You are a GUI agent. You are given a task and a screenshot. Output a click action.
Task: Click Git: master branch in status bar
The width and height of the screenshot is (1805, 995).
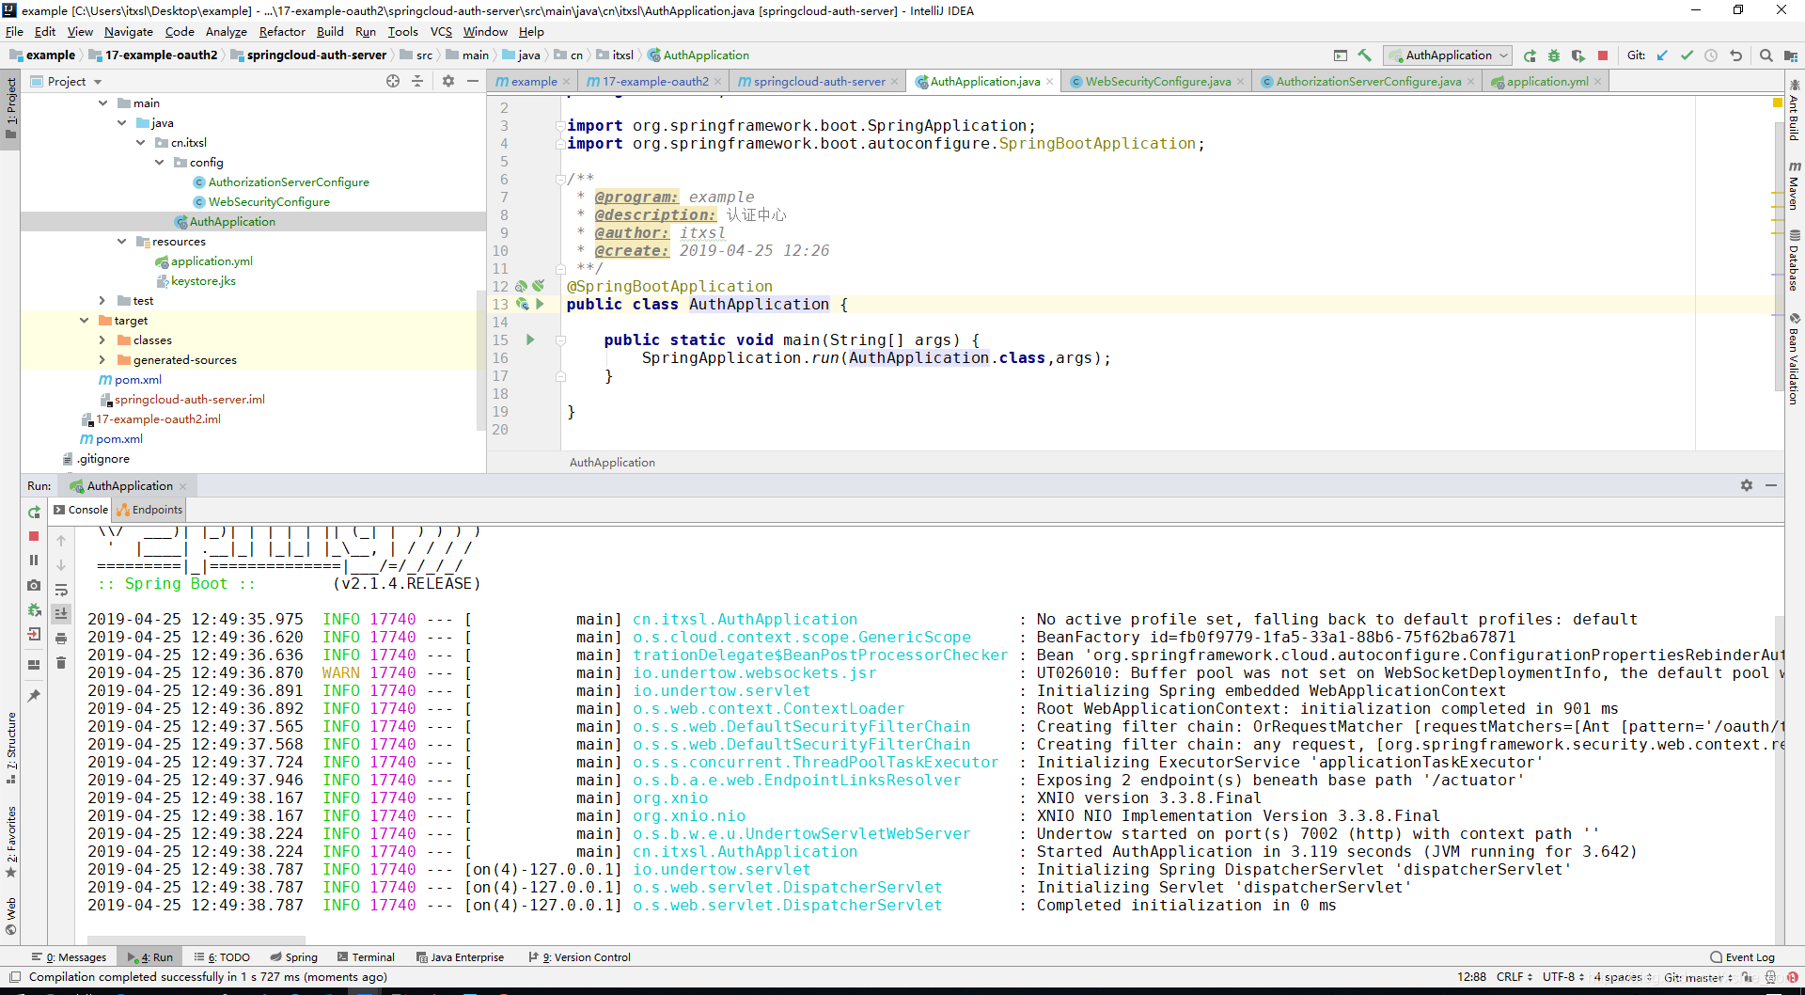tap(1698, 977)
